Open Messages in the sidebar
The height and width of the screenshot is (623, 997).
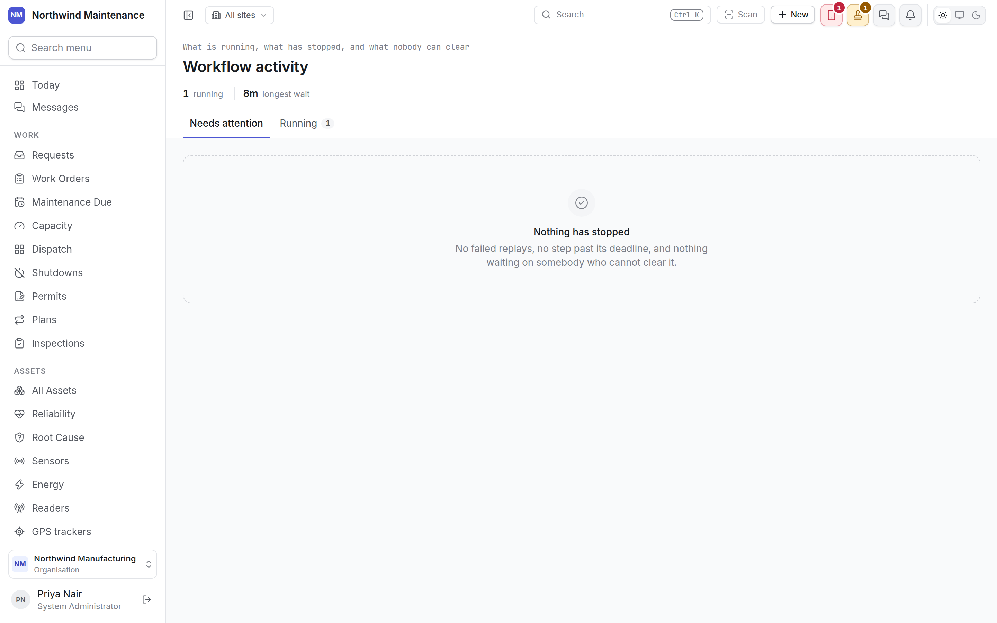coord(83,107)
